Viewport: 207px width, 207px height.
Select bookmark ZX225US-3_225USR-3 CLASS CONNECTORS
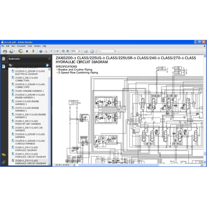click(x=30, y=86)
